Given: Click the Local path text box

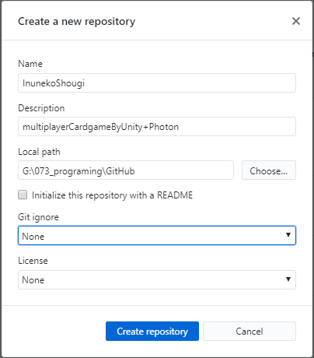Looking at the screenshot, I should [x=126, y=170].
